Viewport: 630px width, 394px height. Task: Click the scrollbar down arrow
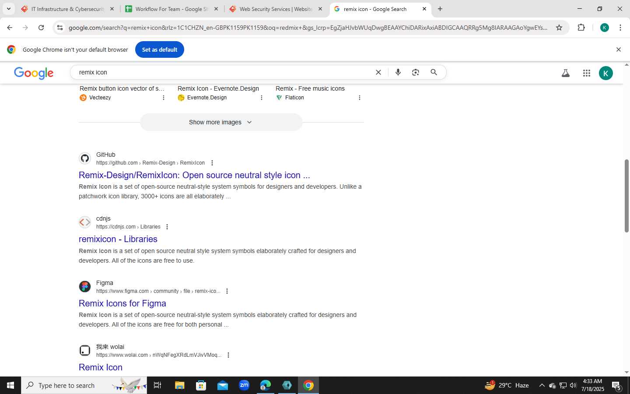point(626,373)
